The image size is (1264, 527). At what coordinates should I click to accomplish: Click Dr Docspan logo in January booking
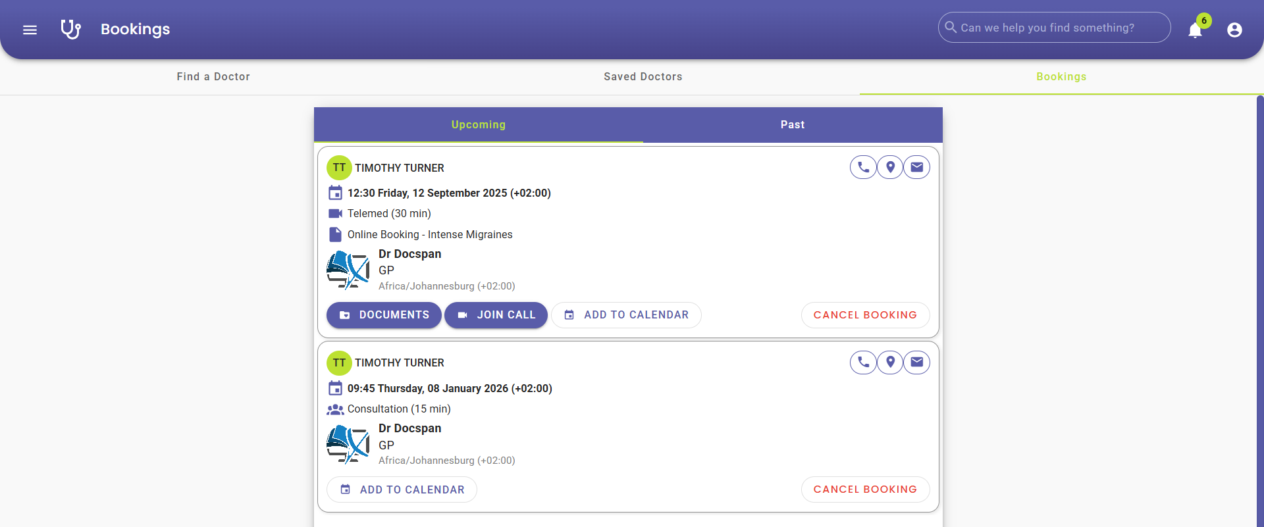pos(348,444)
